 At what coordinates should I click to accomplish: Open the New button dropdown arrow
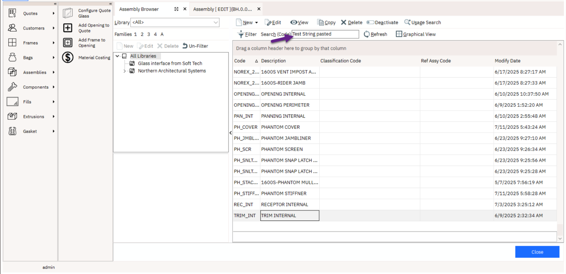pyautogui.click(x=257, y=23)
